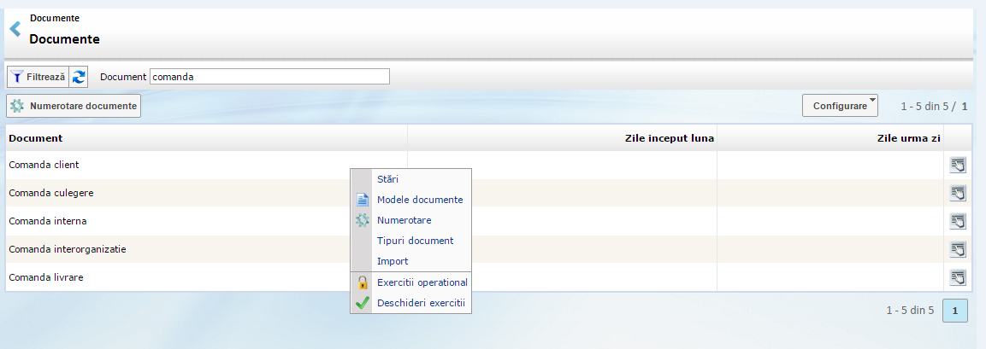Select Exercitii operational menu entry

422,282
